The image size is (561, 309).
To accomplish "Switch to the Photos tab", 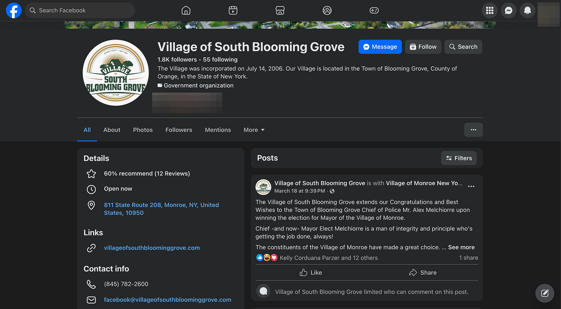I will (143, 130).
